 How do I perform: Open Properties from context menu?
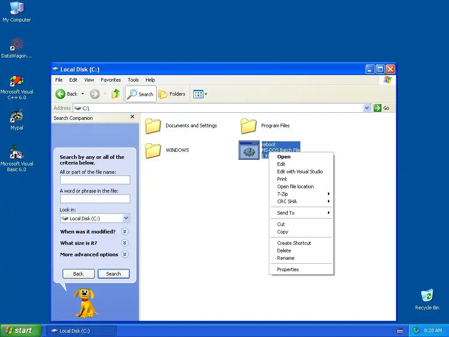301,269
